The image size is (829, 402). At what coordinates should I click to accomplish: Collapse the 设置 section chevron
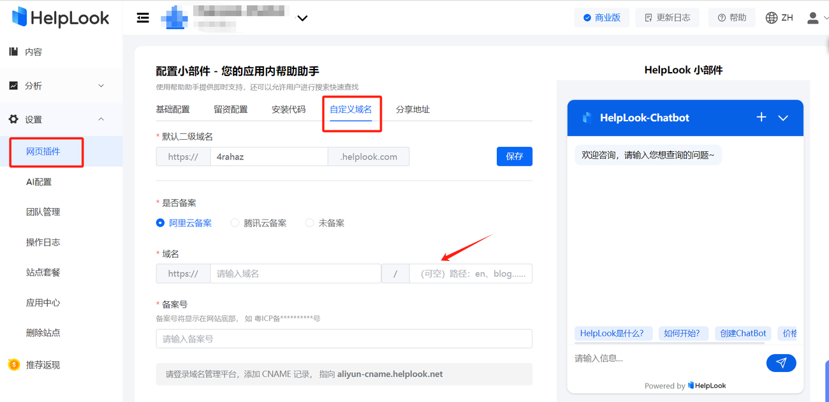pos(101,119)
